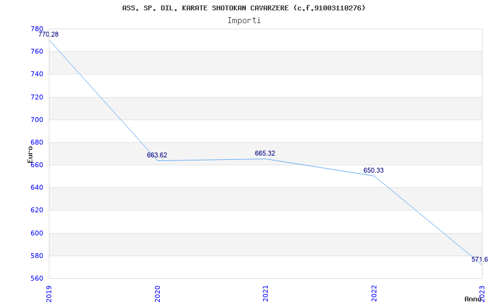Image resolution: width=488 pixels, height=305 pixels.
Task: Click the 2023 x-axis year label
Action: pos(482,293)
